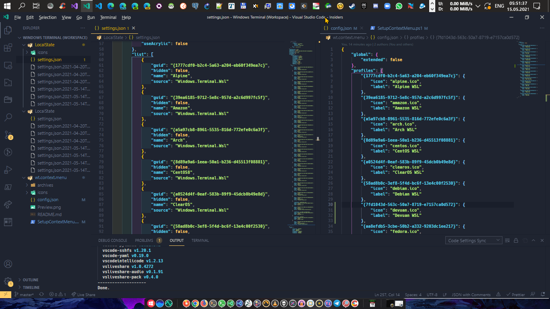
Task: Open Windows search magnifier in taskbar
Action: click(22, 6)
